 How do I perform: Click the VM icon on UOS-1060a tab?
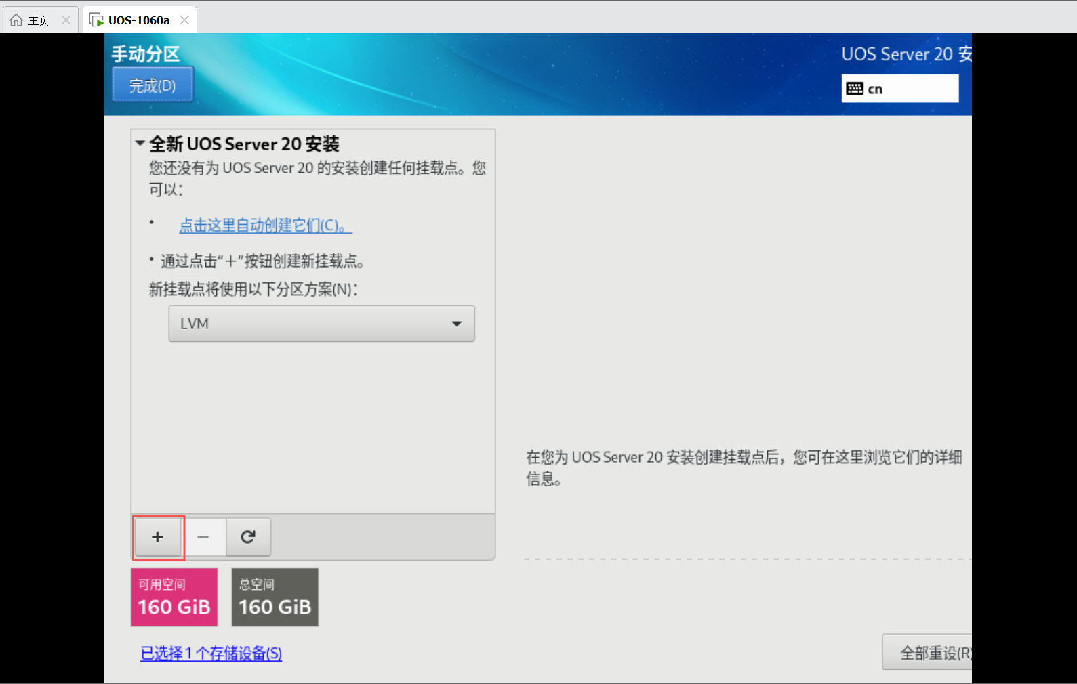(96, 20)
